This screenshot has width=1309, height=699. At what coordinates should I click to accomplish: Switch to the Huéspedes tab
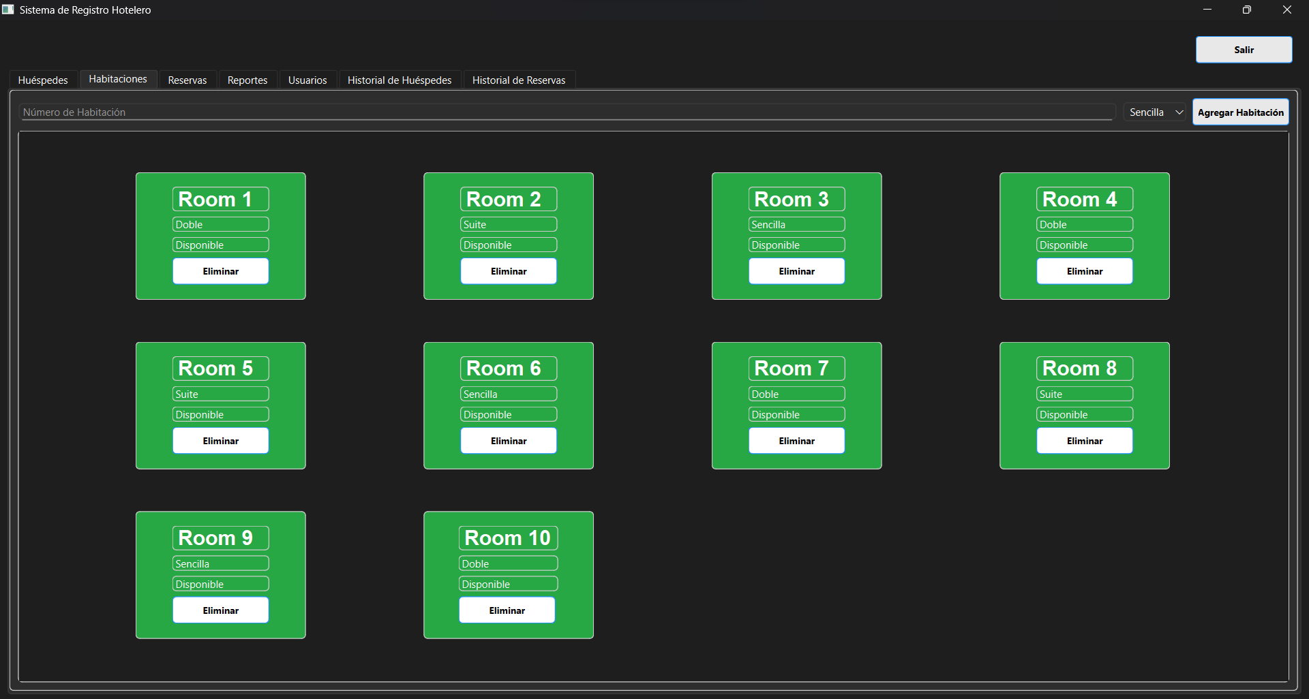(x=43, y=80)
